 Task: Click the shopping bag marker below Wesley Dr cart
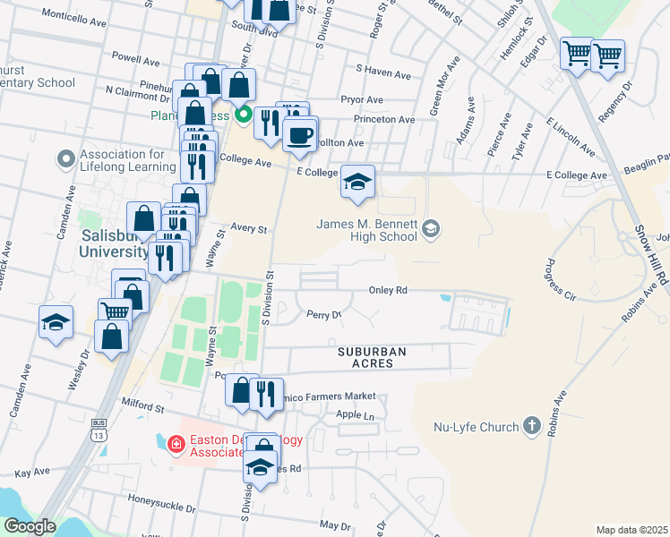click(x=112, y=337)
